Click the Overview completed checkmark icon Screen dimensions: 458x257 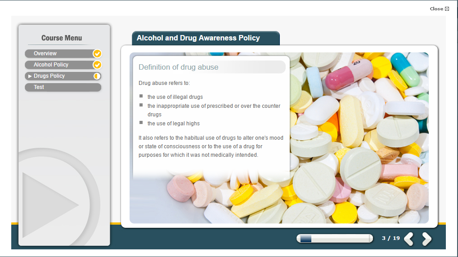97,53
